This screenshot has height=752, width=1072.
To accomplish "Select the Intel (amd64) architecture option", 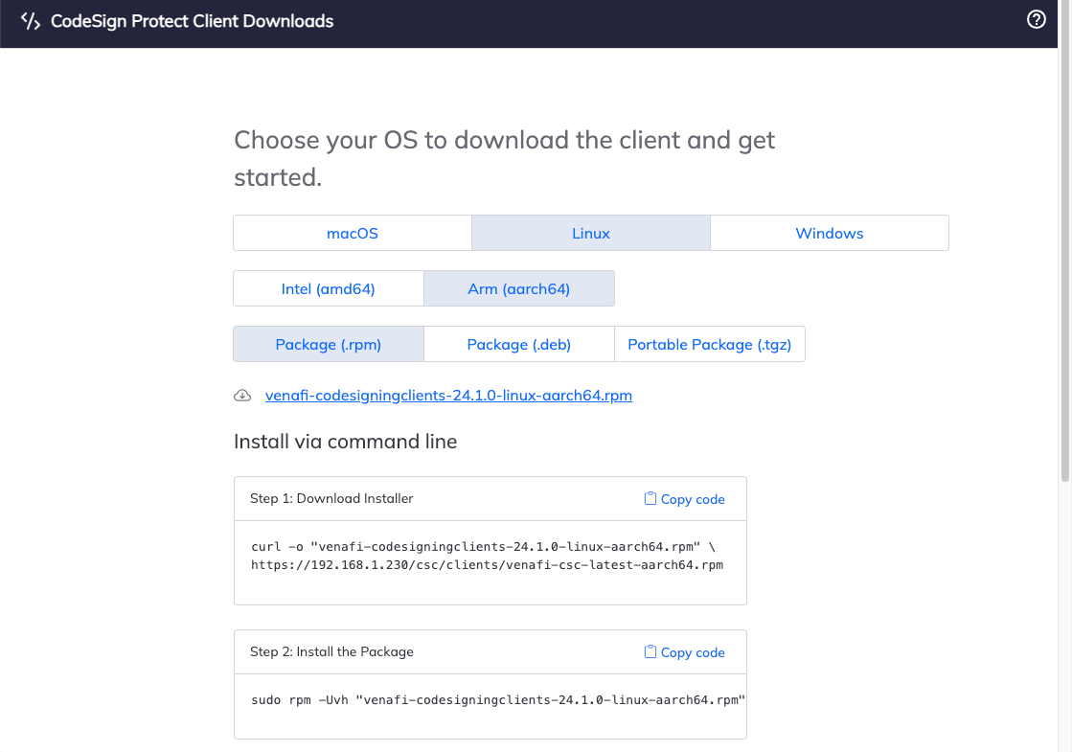I will (328, 288).
